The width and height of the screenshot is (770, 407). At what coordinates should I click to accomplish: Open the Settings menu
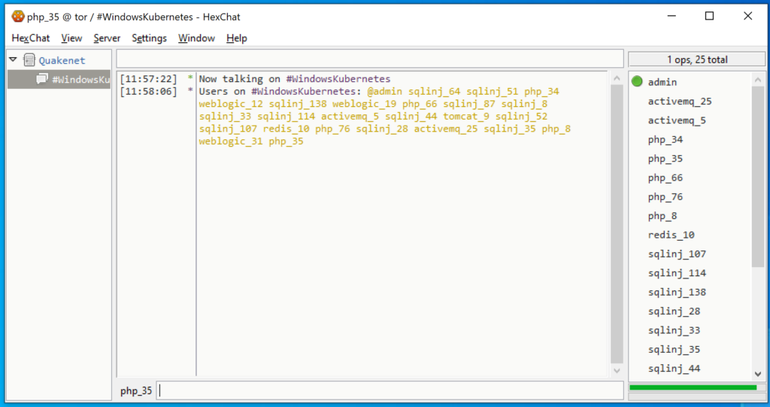point(149,38)
